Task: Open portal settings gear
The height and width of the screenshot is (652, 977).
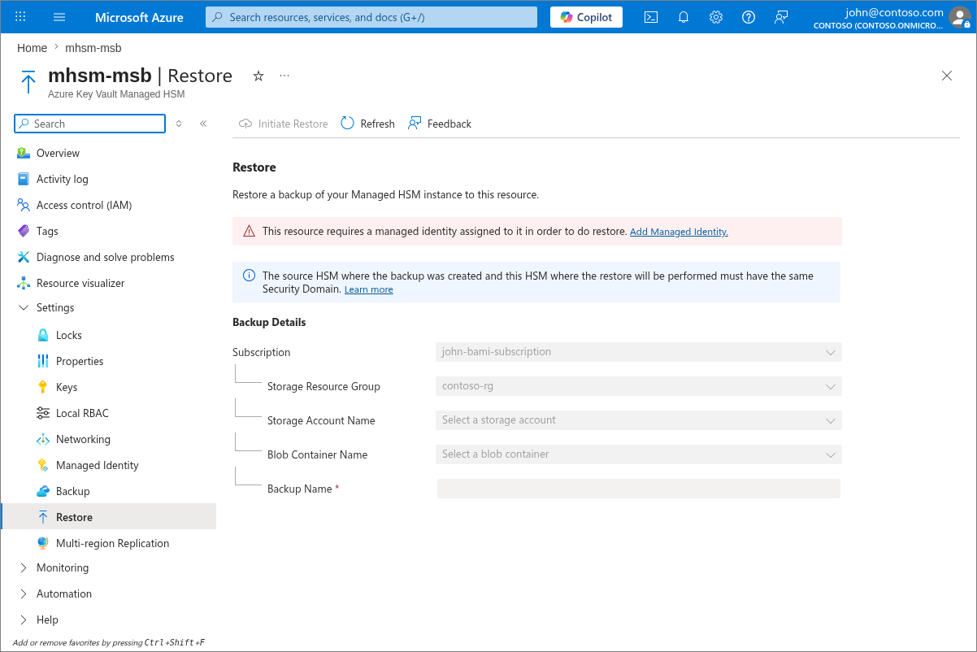Action: coord(716,17)
